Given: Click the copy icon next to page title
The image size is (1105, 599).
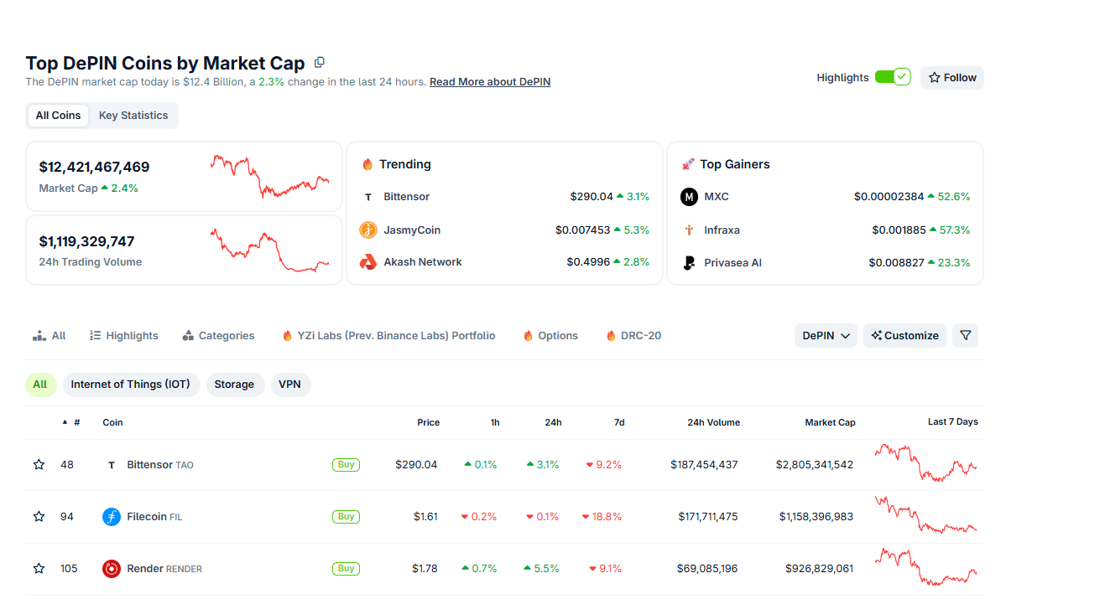Looking at the screenshot, I should 319,62.
